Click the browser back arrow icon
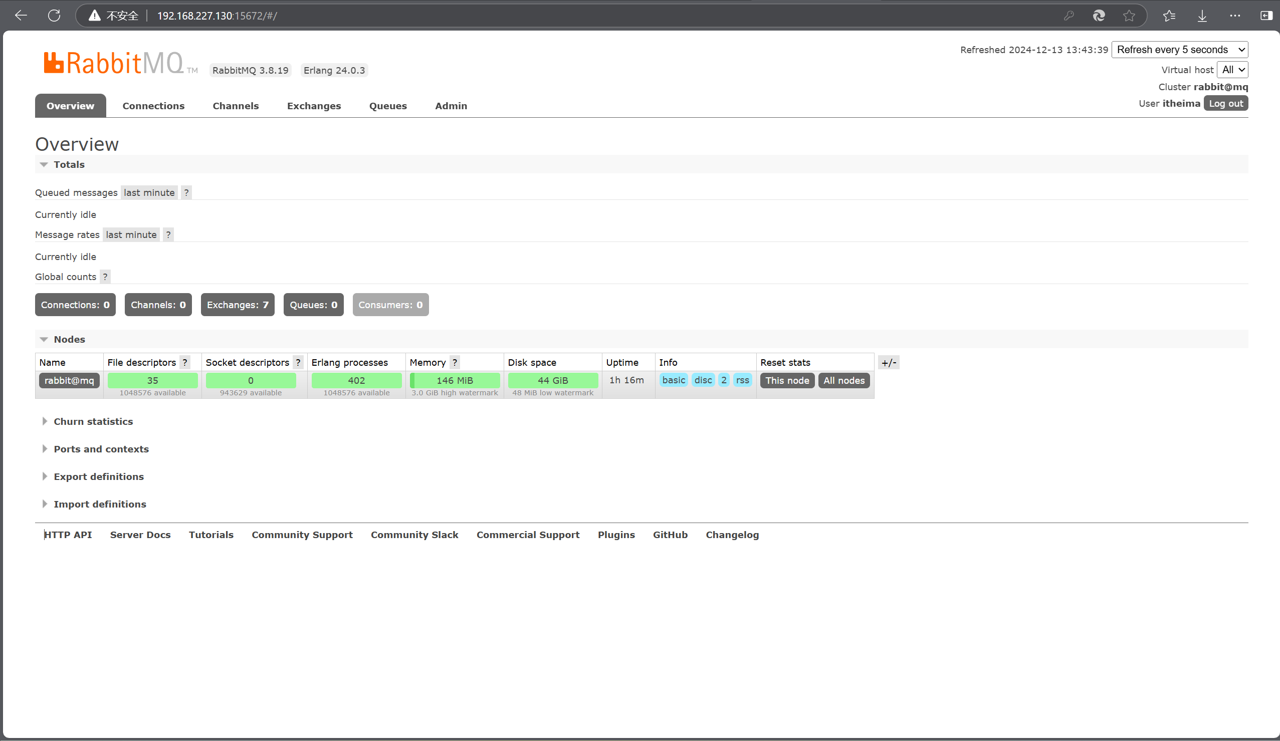The width and height of the screenshot is (1280, 741). tap(21, 15)
